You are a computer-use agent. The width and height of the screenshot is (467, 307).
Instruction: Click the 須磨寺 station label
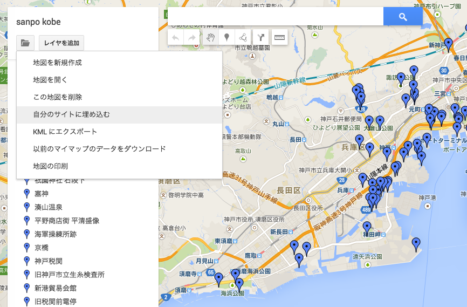click(x=188, y=274)
